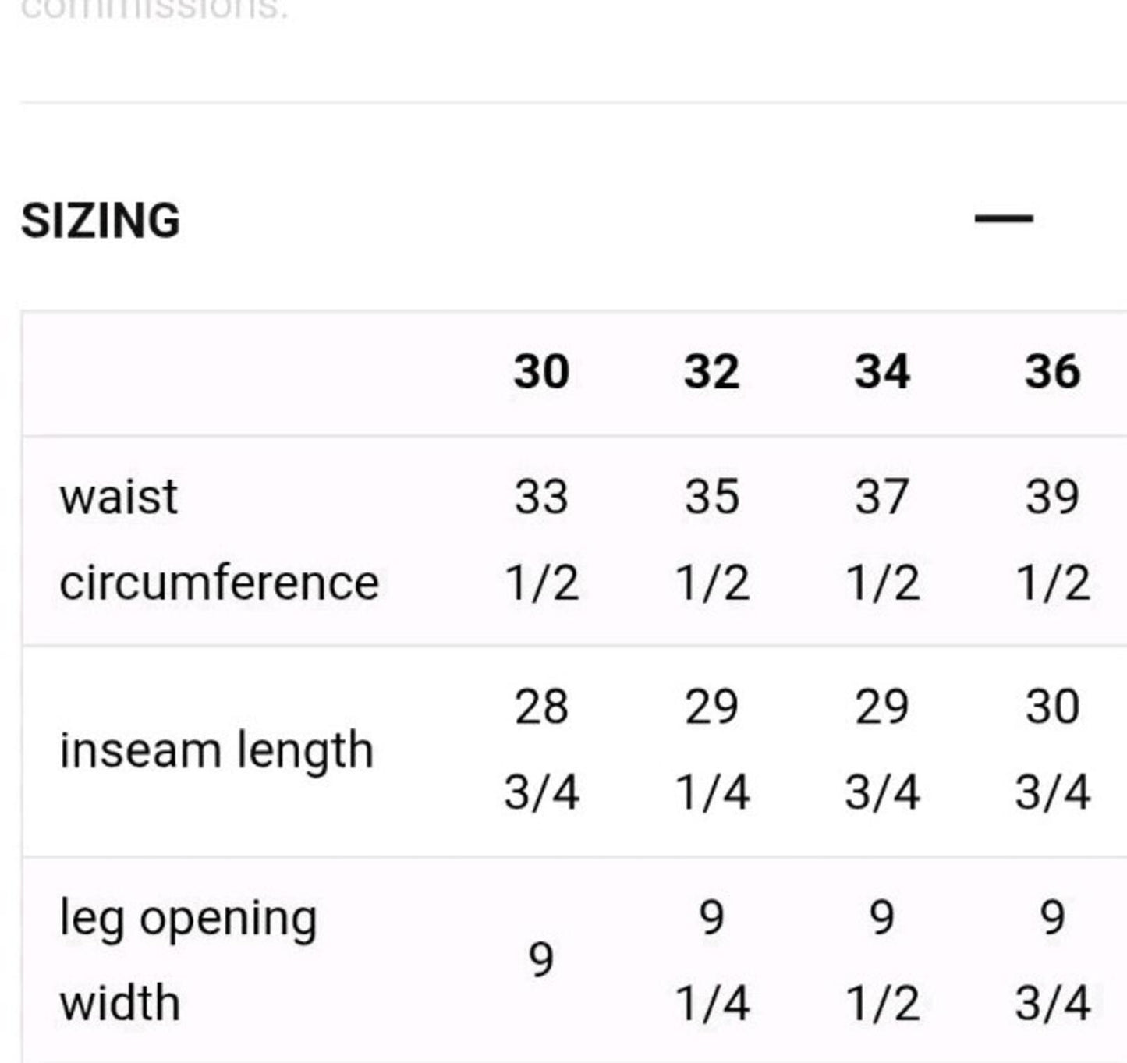Viewport: 1127px width, 1063px height.
Task: Click leg opening 9 1/4 for size 32
Action: click(x=711, y=959)
